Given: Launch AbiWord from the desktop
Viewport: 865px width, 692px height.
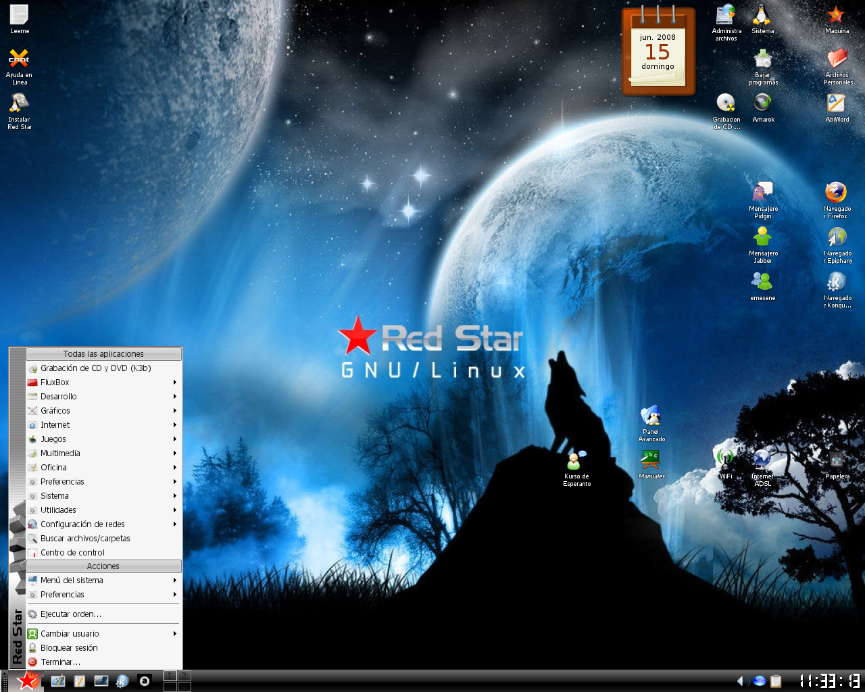Looking at the screenshot, I should [x=837, y=107].
